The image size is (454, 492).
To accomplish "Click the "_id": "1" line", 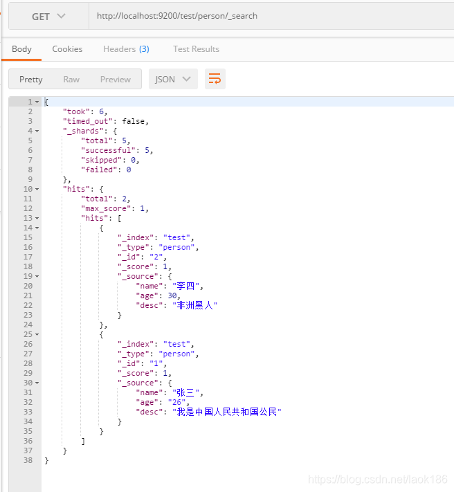I will tap(142, 364).
